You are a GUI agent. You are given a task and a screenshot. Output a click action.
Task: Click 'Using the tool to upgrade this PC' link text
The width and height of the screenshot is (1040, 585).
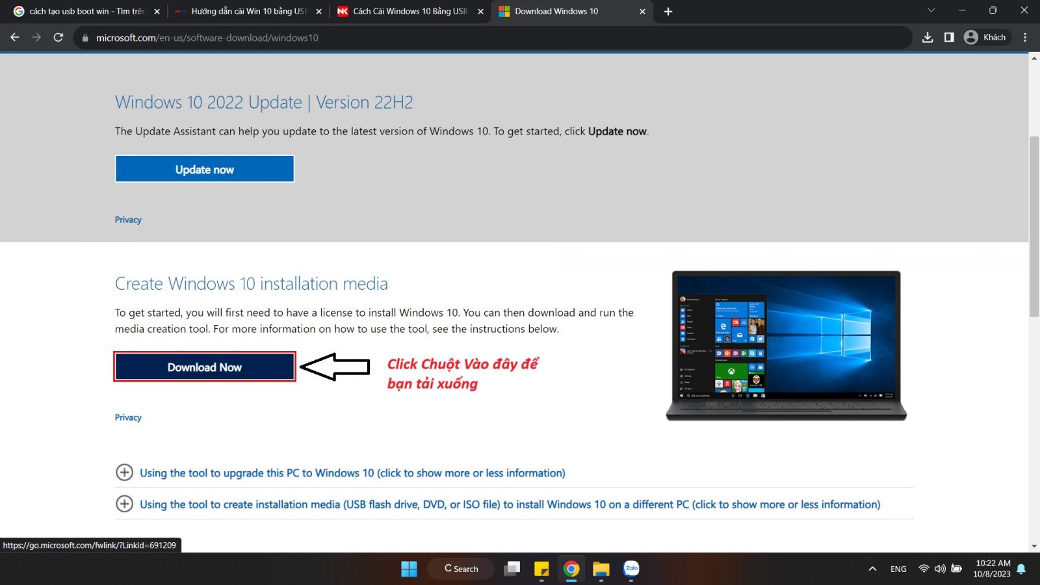coord(352,473)
